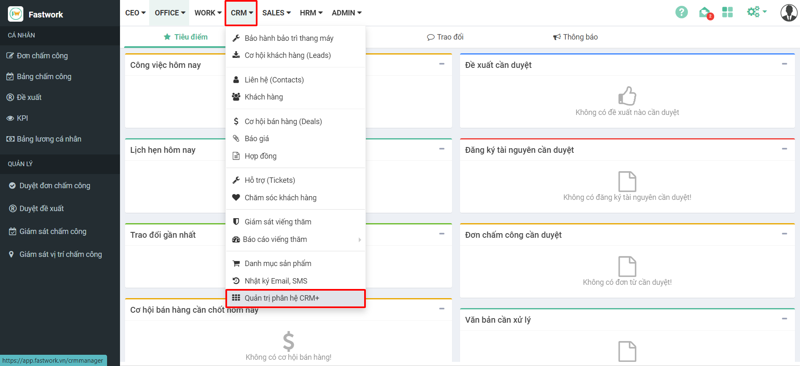The height and width of the screenshot is (366, 800).
Task: Expand the Báo cáo viếng thăm submenu
Action: click(x=360, y=239)
